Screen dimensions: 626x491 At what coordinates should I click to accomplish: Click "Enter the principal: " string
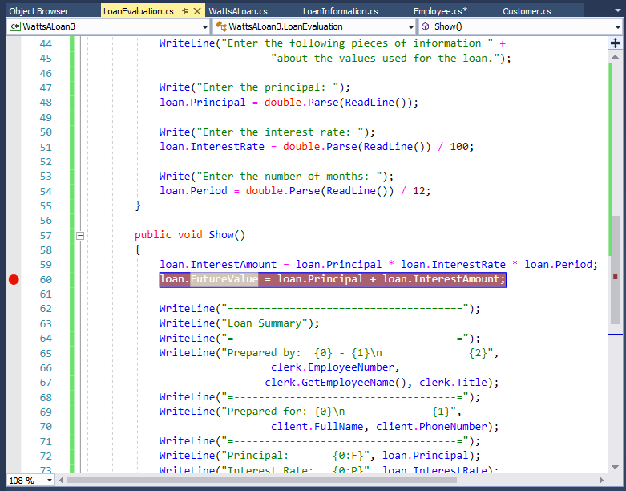pyautogui.click(x=267, y=87)
